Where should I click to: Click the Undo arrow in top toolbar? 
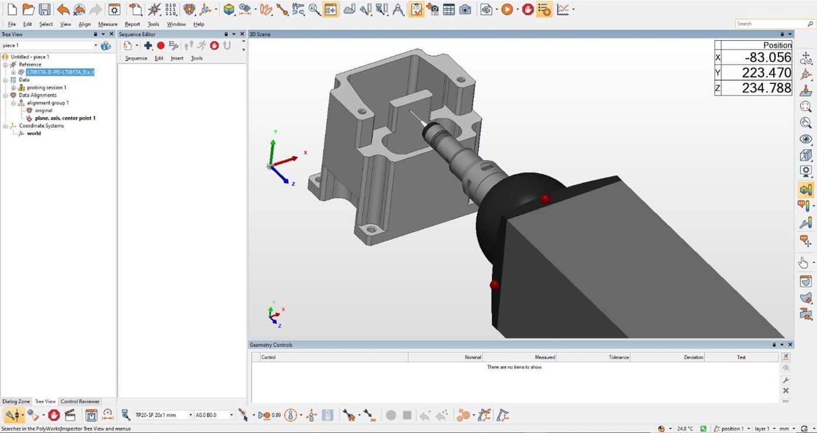tap(63, 9)
